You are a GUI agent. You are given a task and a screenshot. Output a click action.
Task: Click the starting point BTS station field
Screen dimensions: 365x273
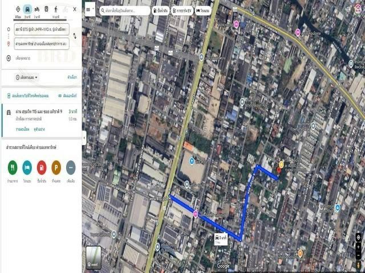(42, 28)
